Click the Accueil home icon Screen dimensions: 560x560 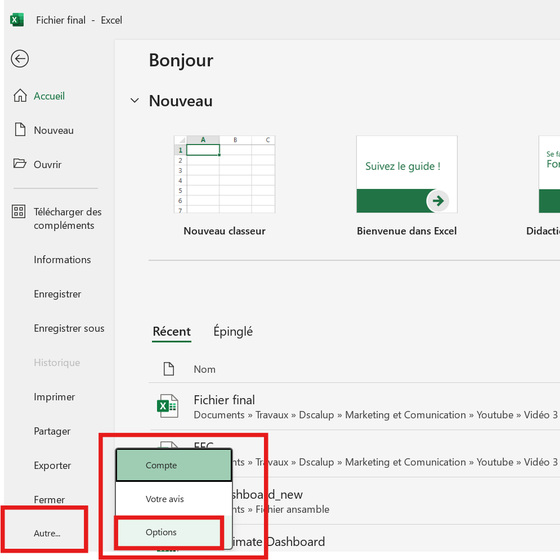point(20,96)
